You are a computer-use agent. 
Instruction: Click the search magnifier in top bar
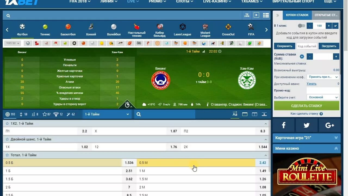pyautogui.click(x=8, y=16)
